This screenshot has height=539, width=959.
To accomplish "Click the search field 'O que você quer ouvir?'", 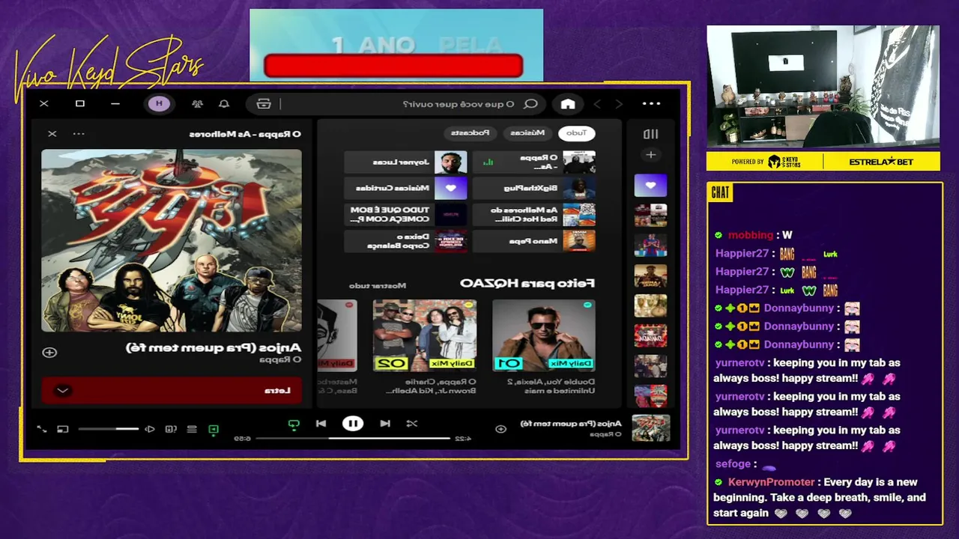I will click(459, 104).
